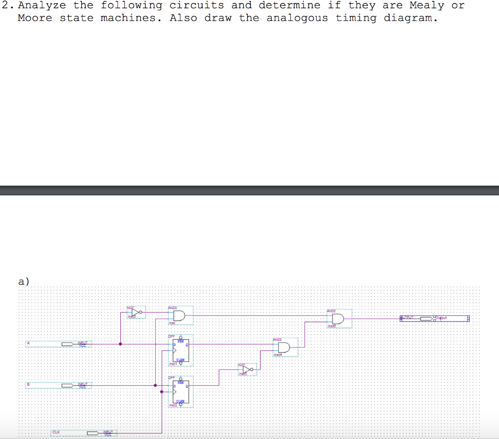Click the CLRN clear pin on inst2
Screen dimensions: 499x439
tap(181, 405)
